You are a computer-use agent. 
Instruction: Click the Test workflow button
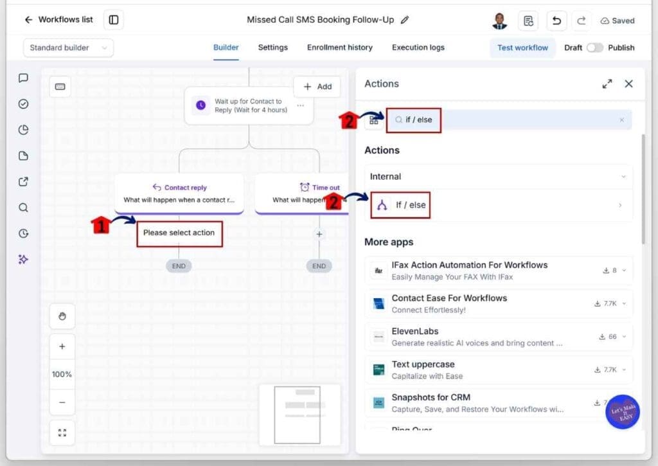522,48
